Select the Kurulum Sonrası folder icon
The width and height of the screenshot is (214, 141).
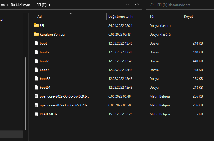[x=36, y=34]
